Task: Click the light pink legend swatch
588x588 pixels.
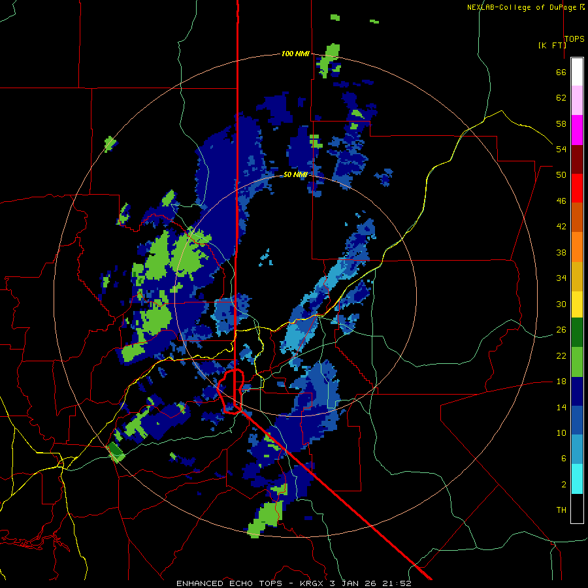Action: 577,101
